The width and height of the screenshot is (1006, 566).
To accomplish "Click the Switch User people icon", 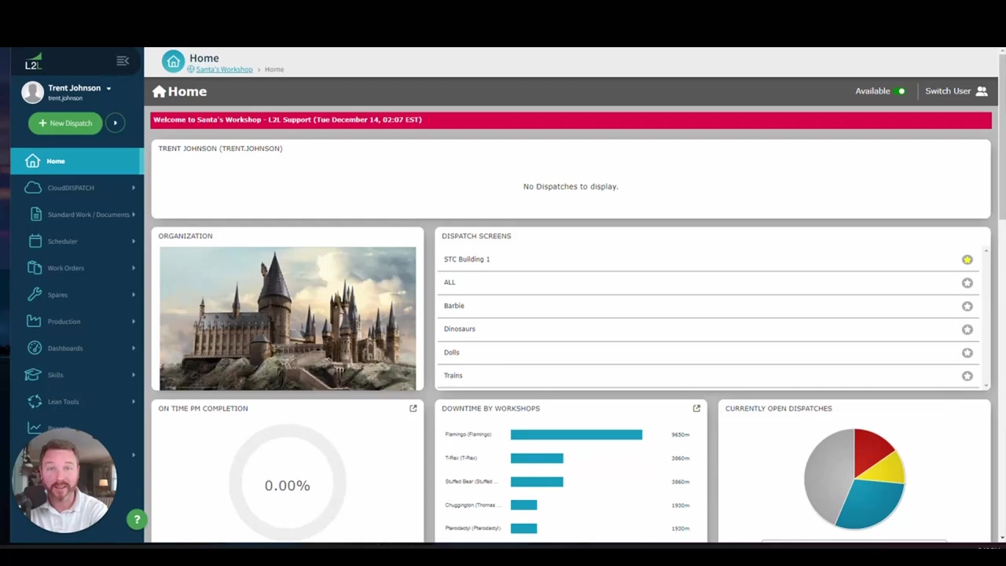I will point(982,91).
